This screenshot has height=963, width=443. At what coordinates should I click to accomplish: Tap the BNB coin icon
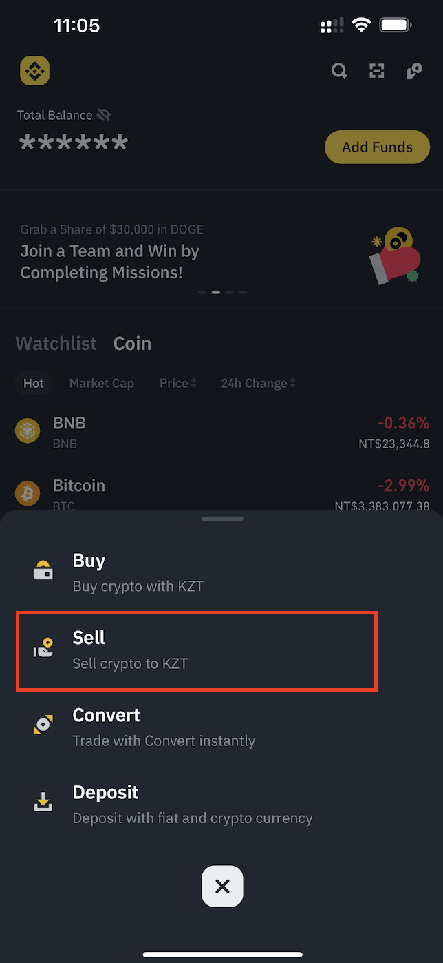coord(28,430)
